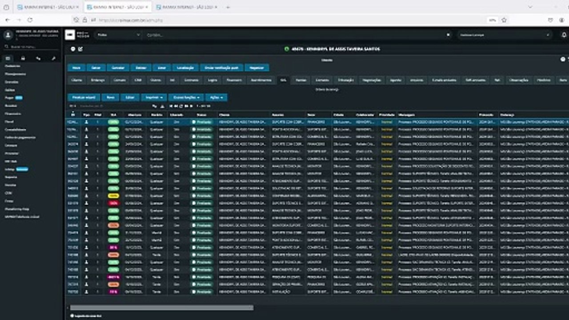This screenshot has height=320, width=569.
Task: Click the notification bell icon
Action: [564, 35]
